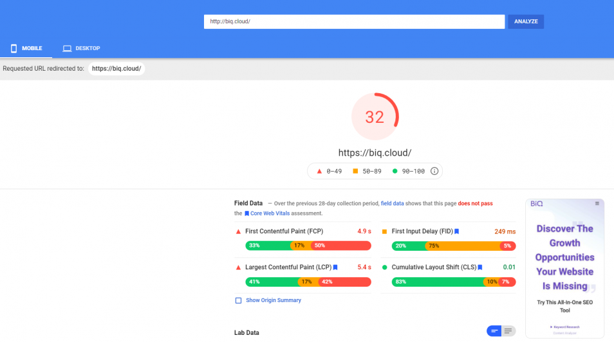This screenshot has height=342, width=614.
Task: Click the CLS distribution bar
Action: coord(454,282)
